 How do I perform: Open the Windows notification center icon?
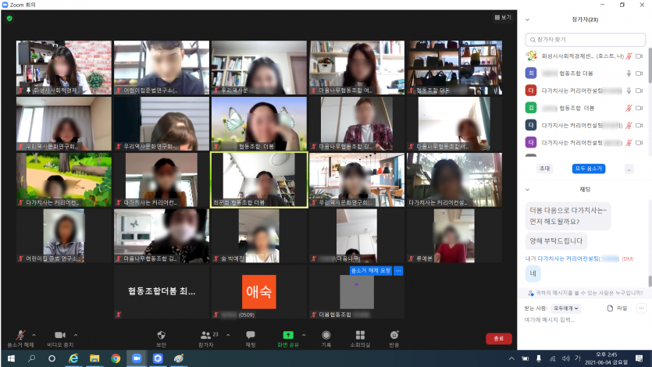[639, 358]
